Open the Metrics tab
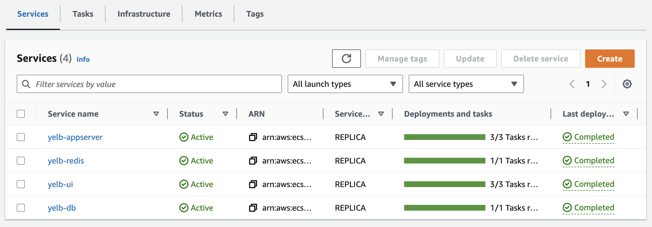Viewport: 652px width, 227px height. click(x=208, y=14)
